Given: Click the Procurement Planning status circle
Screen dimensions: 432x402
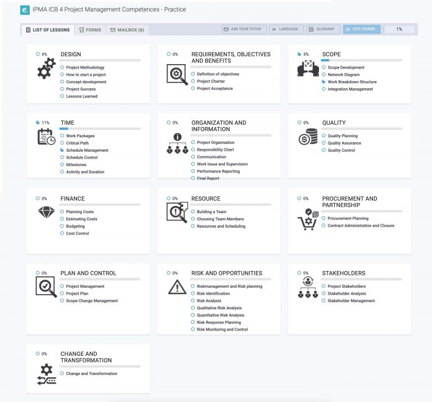Looking at the screenshot, I should coord(323,218).
